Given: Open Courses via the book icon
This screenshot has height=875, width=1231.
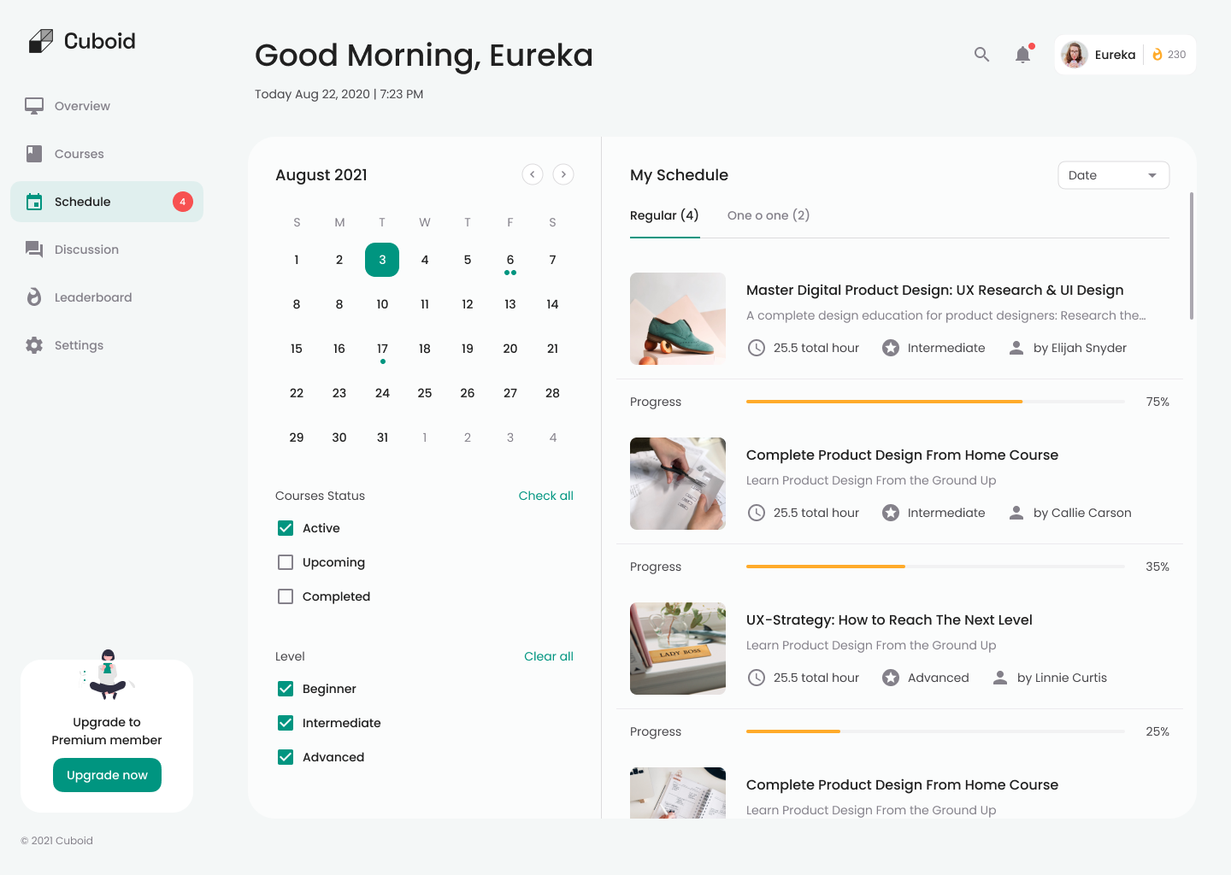Looking at the screenshot, I should (34, 154).
